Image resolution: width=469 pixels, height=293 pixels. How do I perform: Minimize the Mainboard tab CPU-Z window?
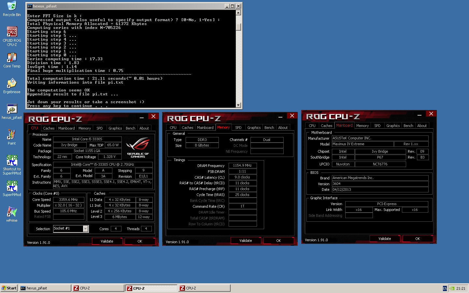(419, 115)
